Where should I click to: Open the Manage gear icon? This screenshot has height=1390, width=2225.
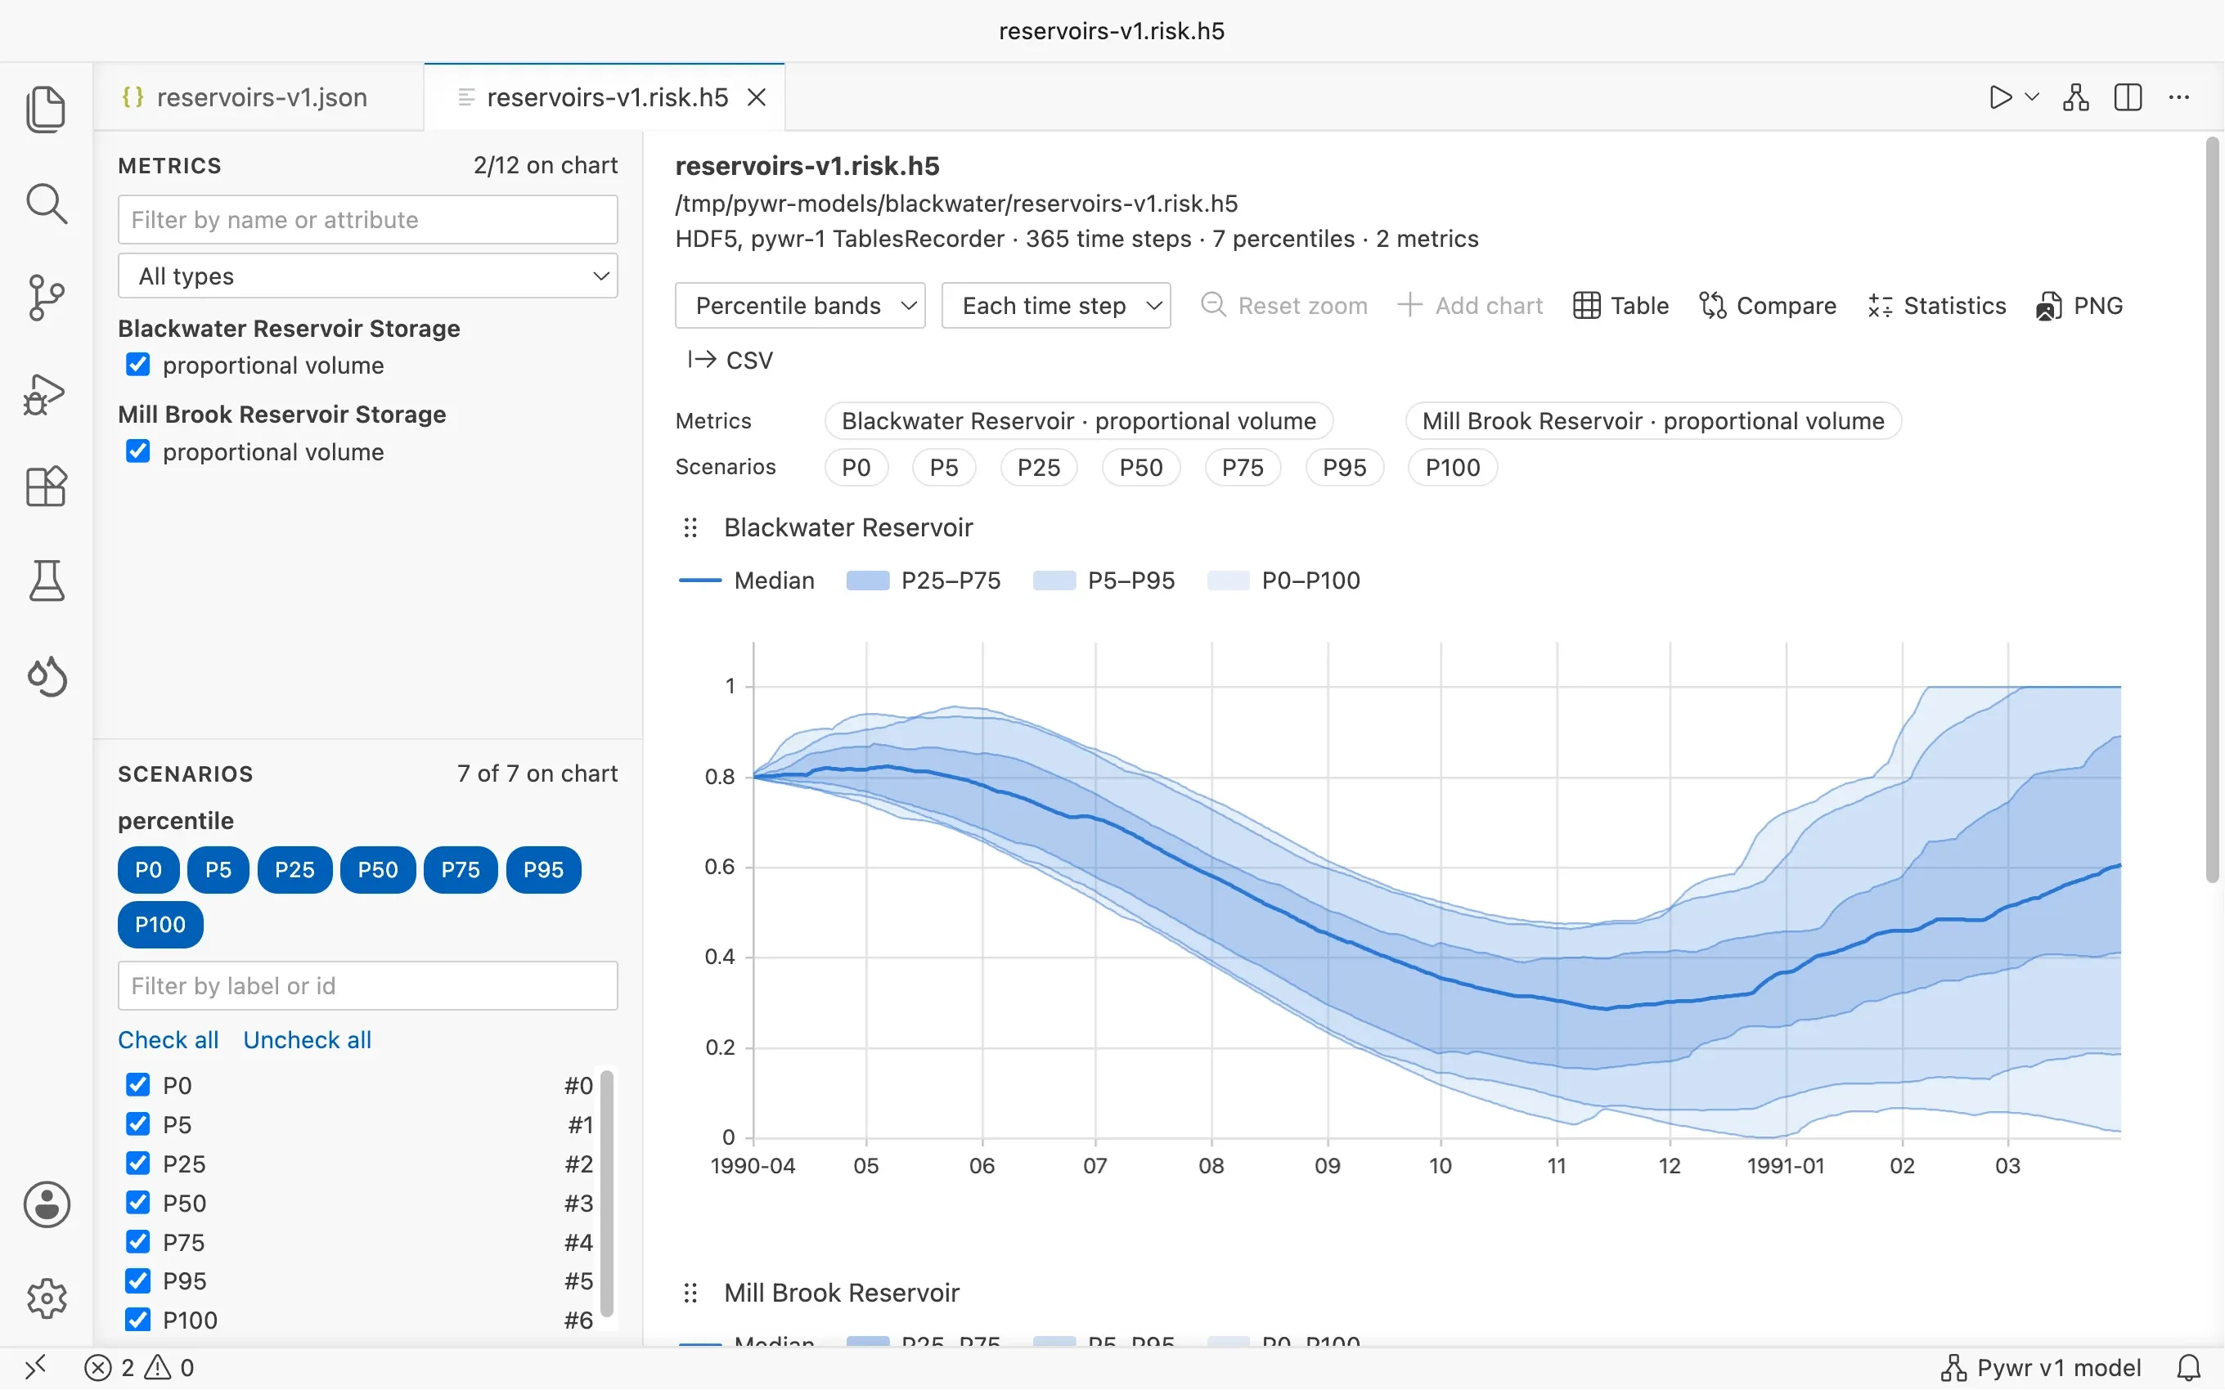[46, 1298]
